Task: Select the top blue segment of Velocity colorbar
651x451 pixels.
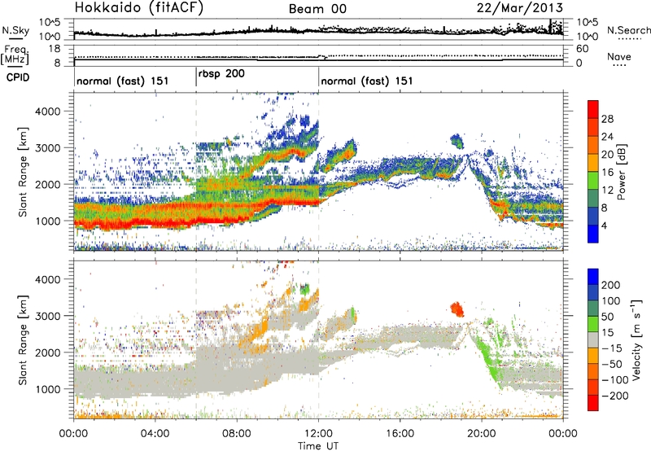Action: pos(593,277)
